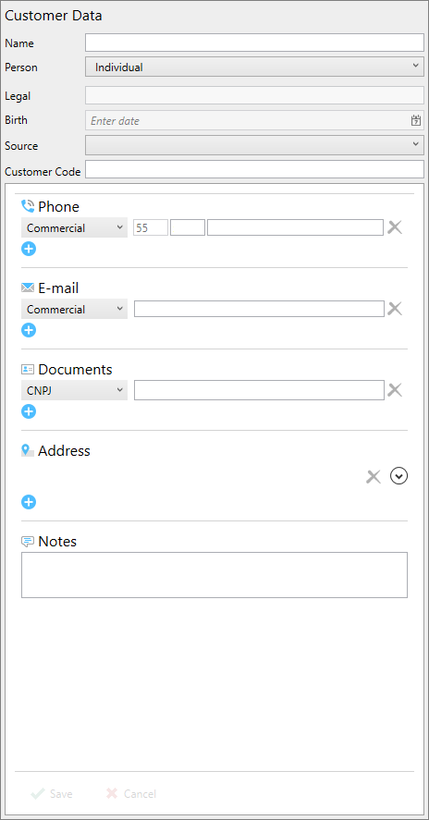
Task: Open e-mail type Commercial dropdown
Action: click(74, 309)
